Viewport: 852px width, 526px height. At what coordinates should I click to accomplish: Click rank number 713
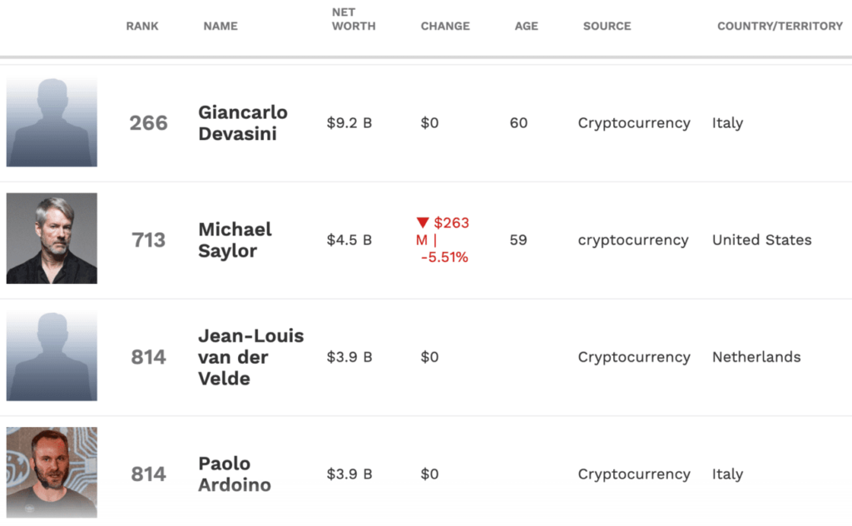click(148, 241)
